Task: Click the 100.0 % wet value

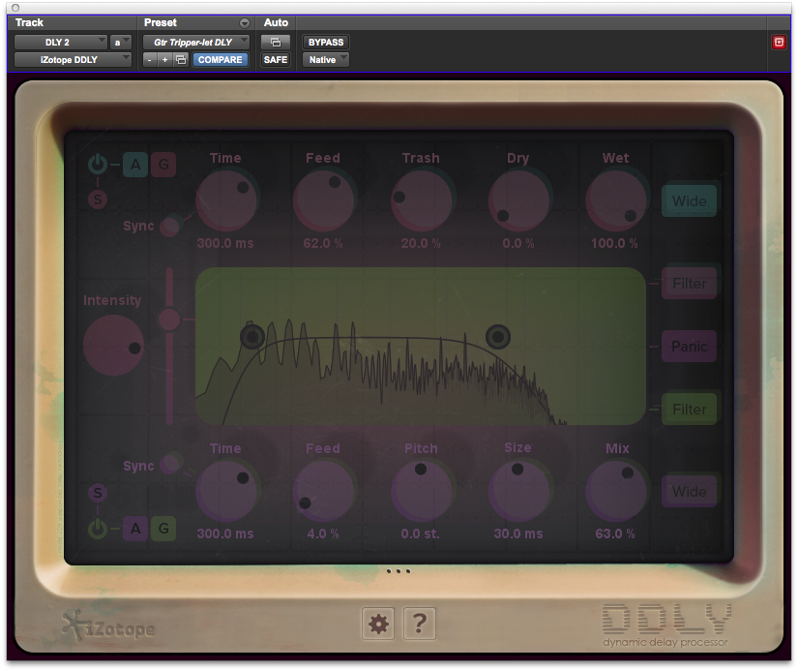Action: [x=615, y=244]
